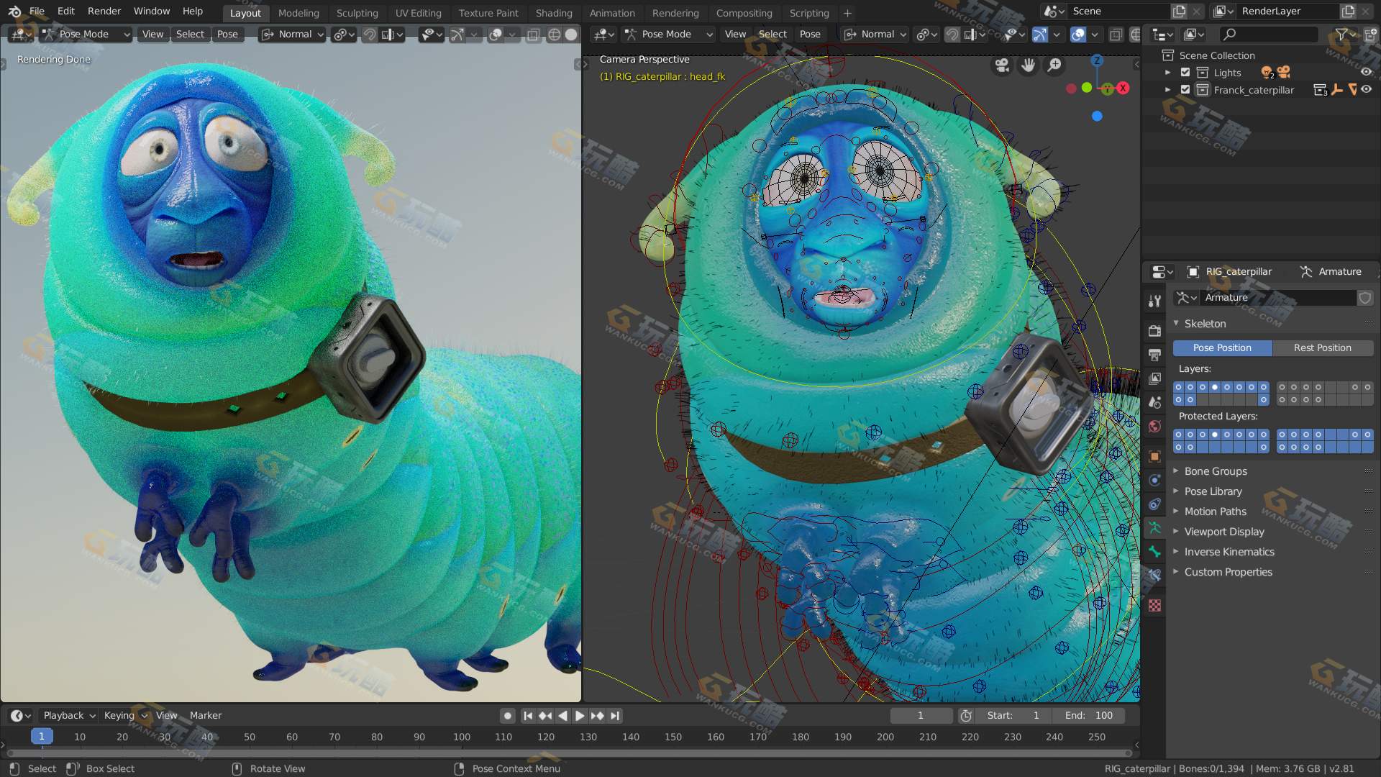Click the timeline horizontal scrollbar
The image size is (1381, 777).
click(568, 753)
